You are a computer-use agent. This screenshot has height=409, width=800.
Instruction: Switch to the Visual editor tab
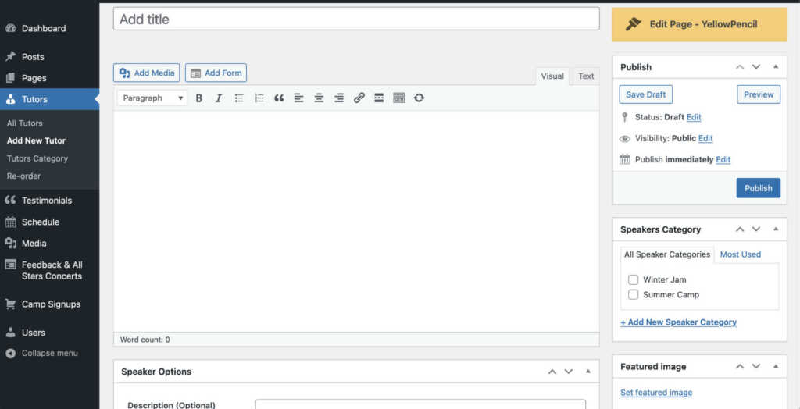point(552,76)
